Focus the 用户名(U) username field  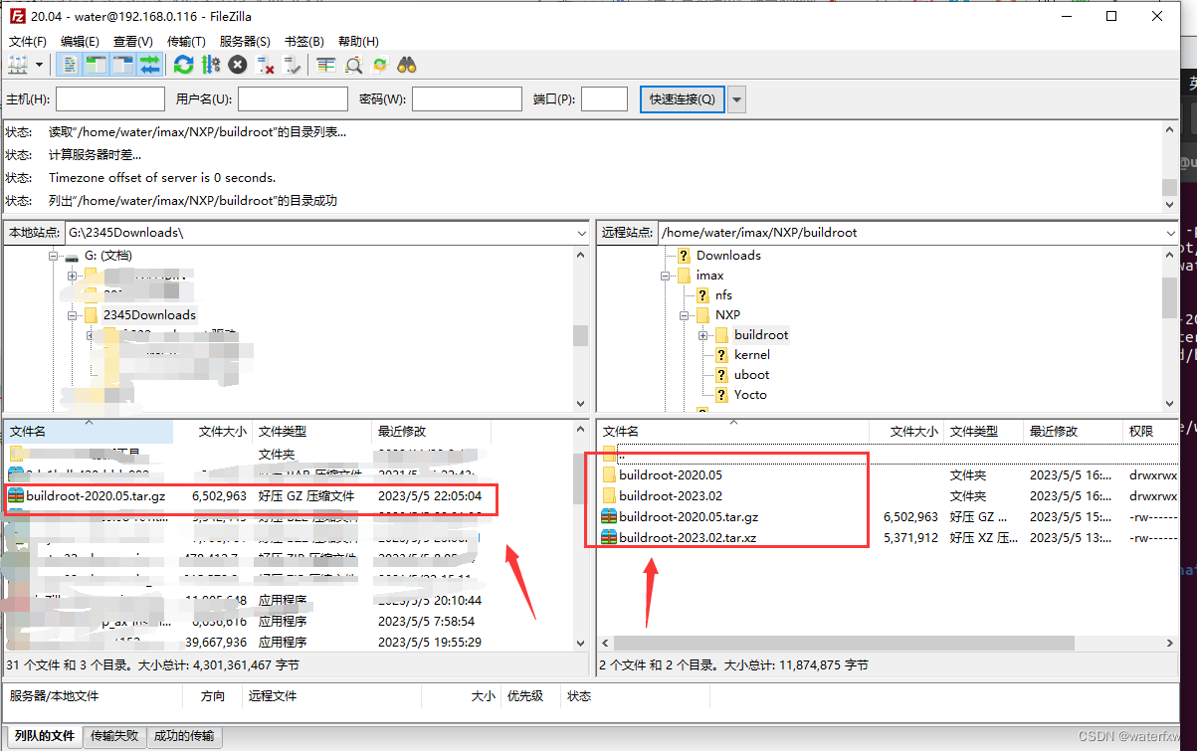(x=293, y=98)
